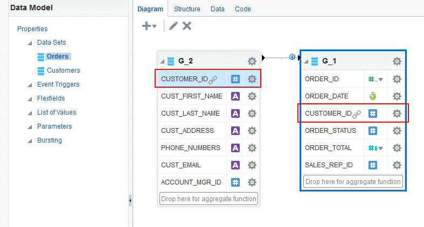Open gear settings for CUST_EMAIL element
Image resolution: width=424 pixels, height=227 pixels.
pyautogui.click(x=252, y=165)
